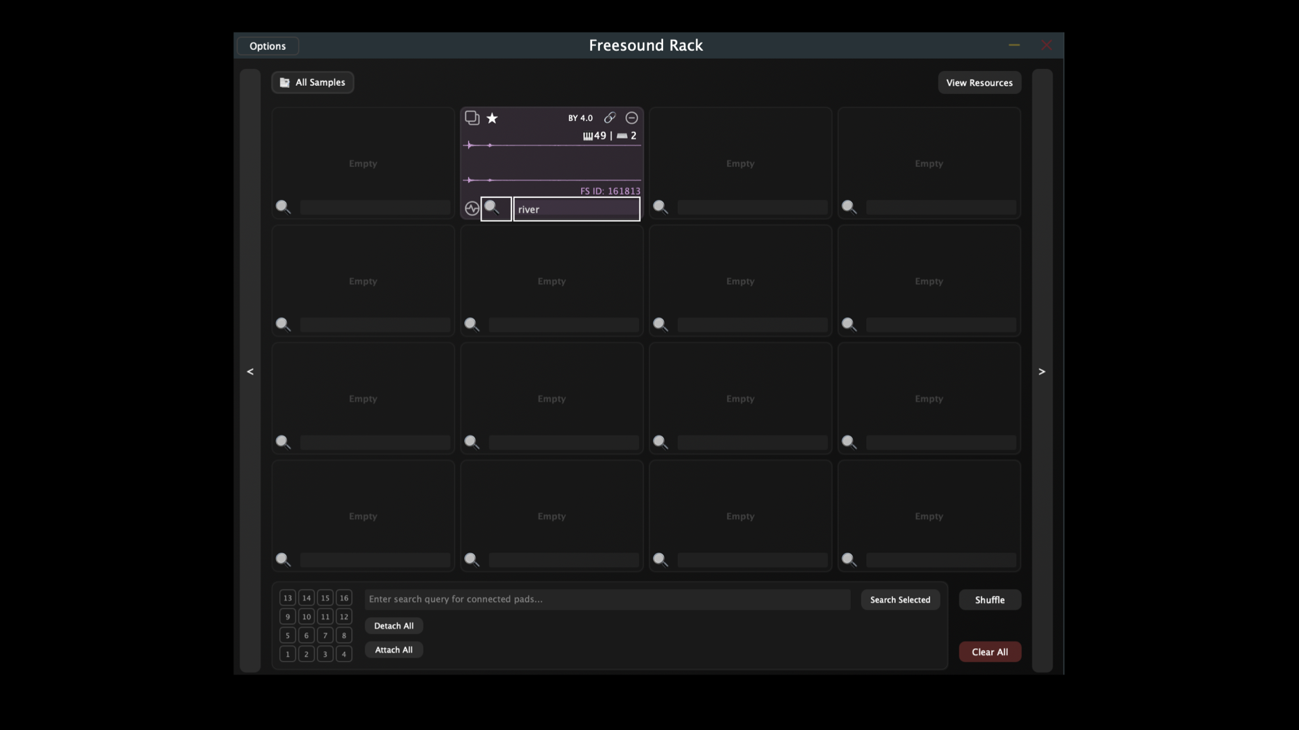
Task: Go to previous page with left arrow
Action: (250, 371)
